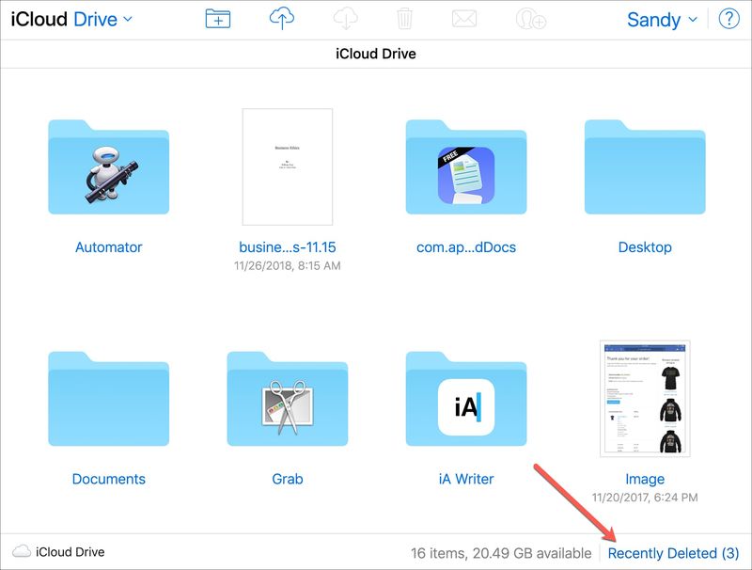Click the download from cloud icon
The image size is (752, 570).
pos(345,19)
